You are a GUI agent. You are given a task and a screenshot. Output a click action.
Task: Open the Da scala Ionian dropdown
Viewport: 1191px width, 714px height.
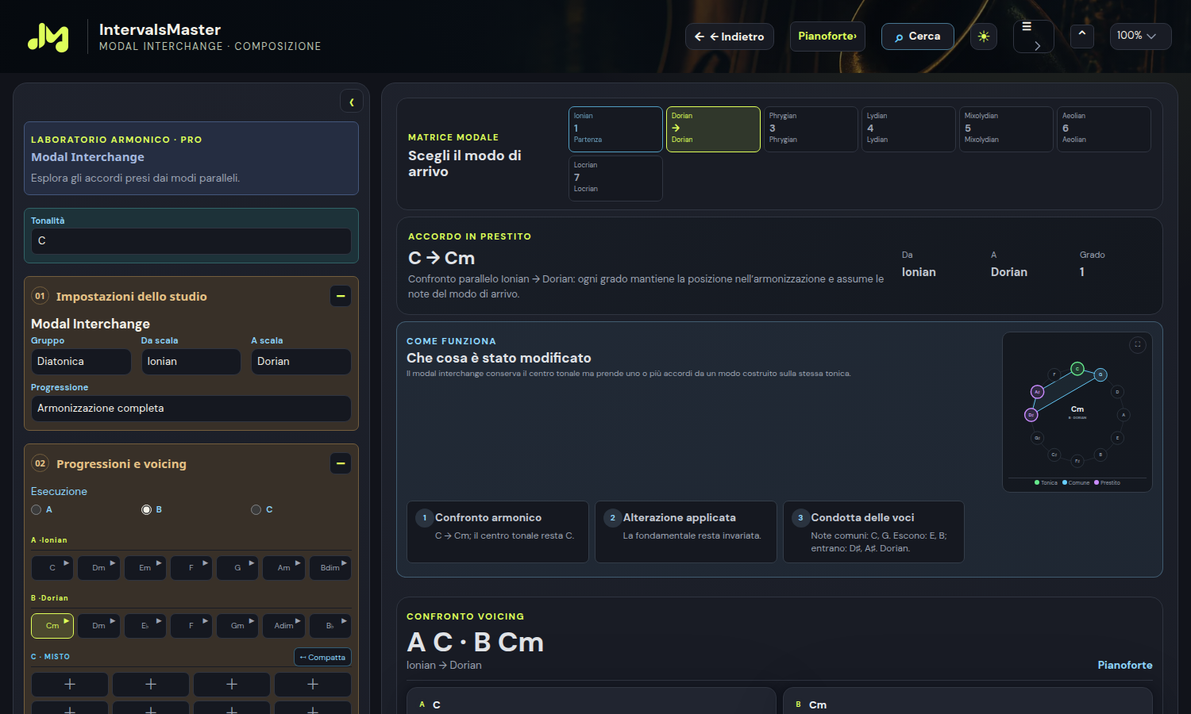[x=191, y=361]
